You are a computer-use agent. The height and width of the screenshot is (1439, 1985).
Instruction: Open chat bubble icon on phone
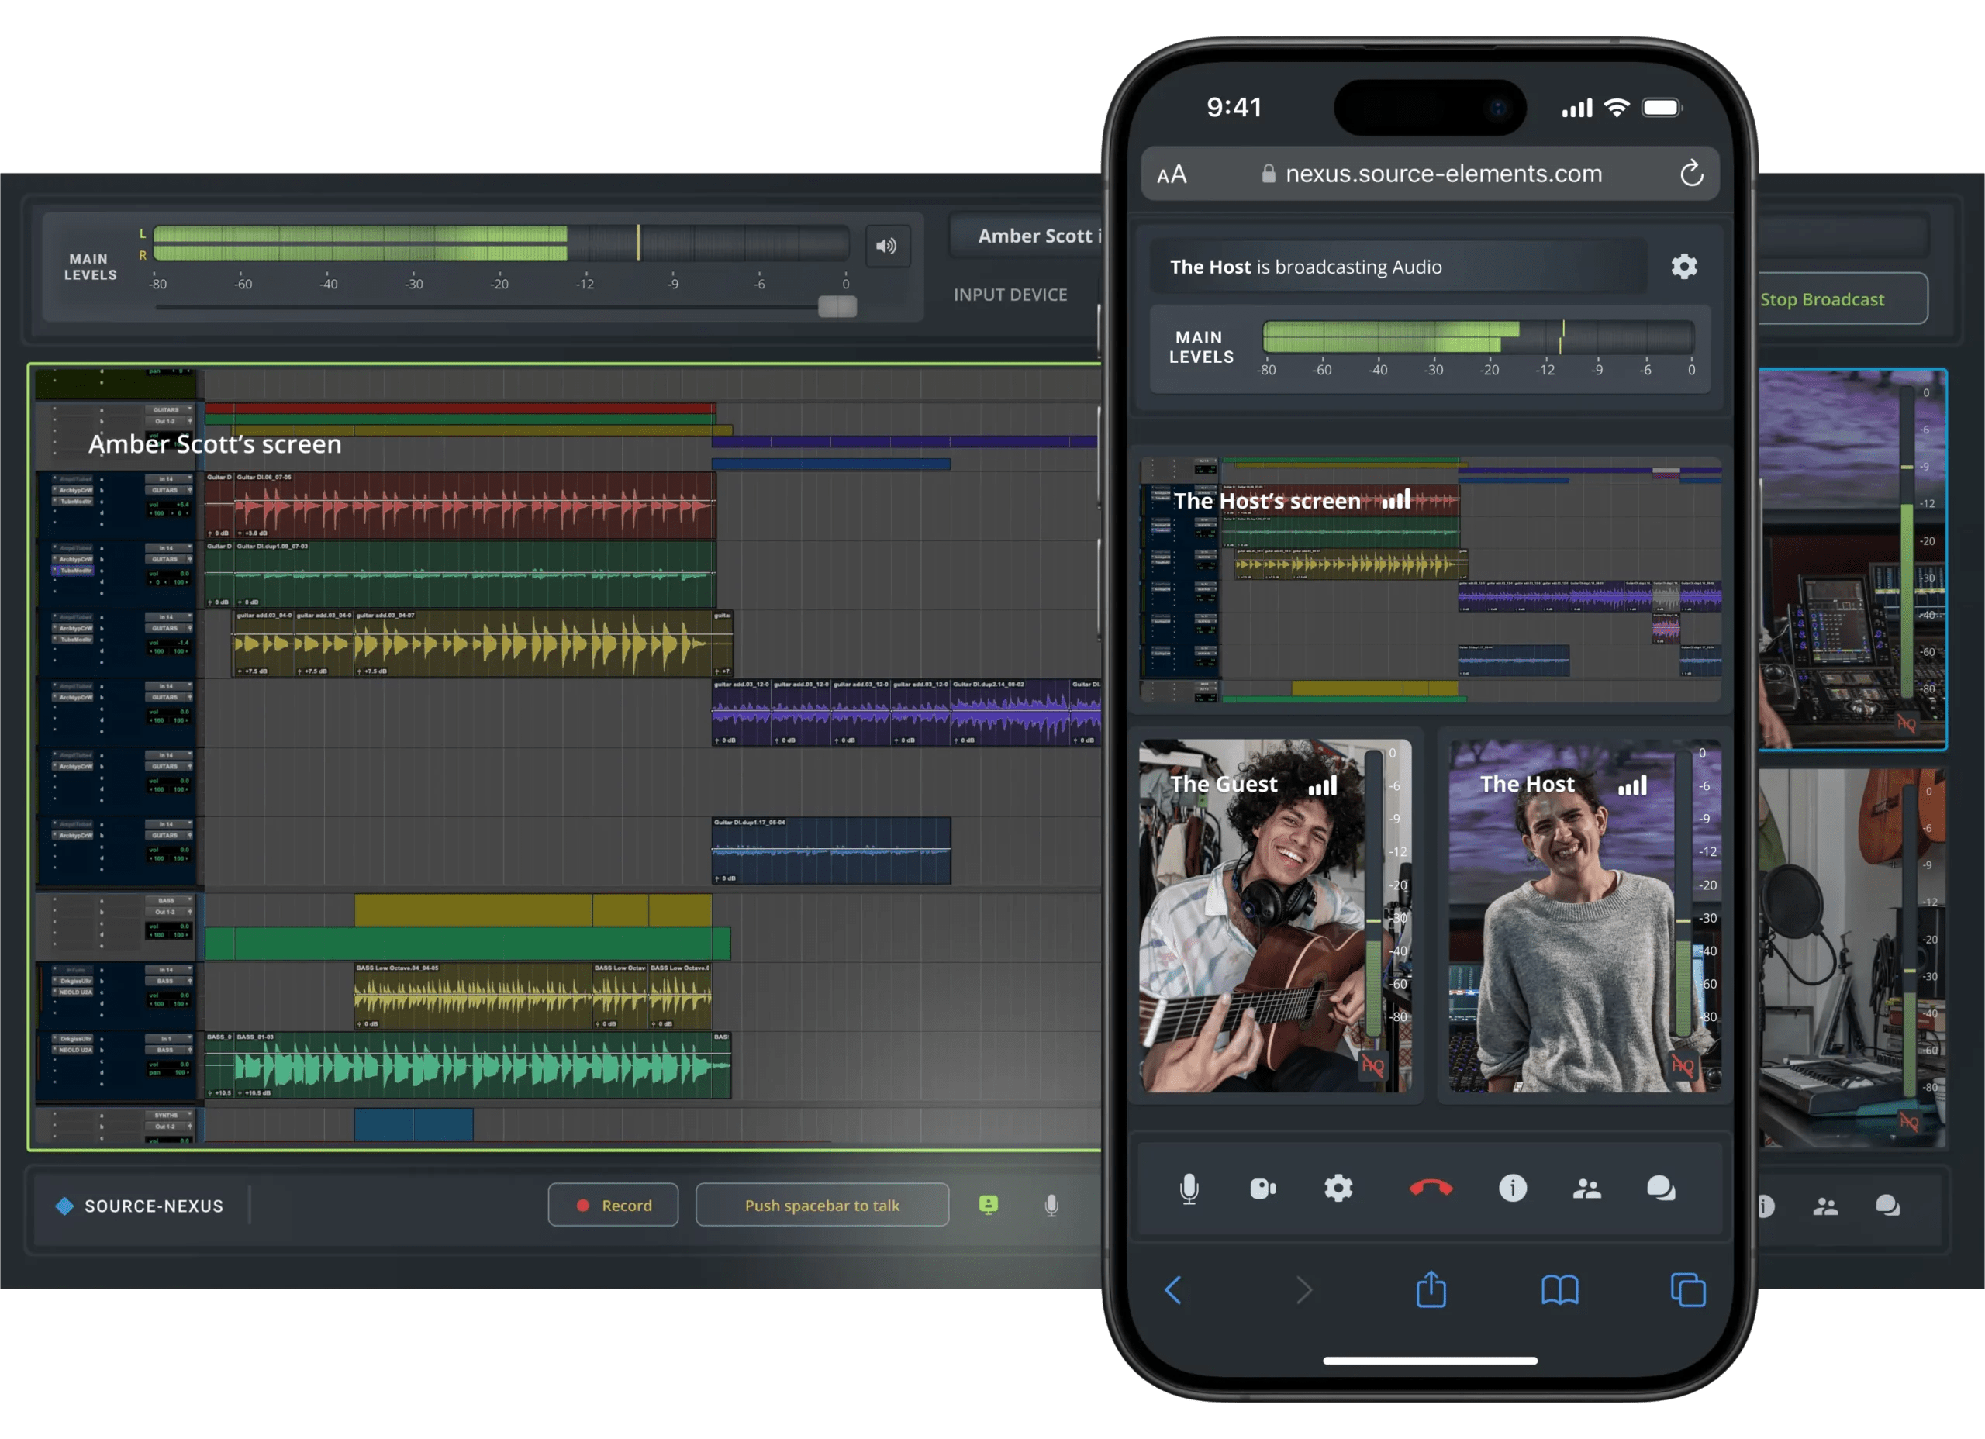[x=1660, y=1189]
